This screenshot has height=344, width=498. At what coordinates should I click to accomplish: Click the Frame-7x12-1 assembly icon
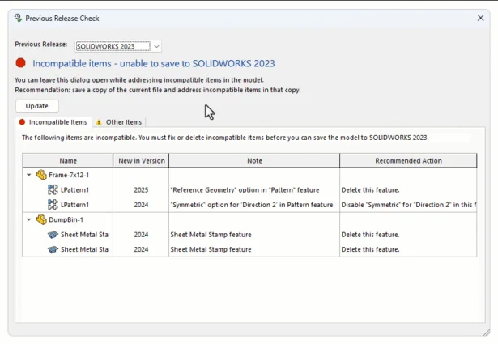click(x=41, y=175)
